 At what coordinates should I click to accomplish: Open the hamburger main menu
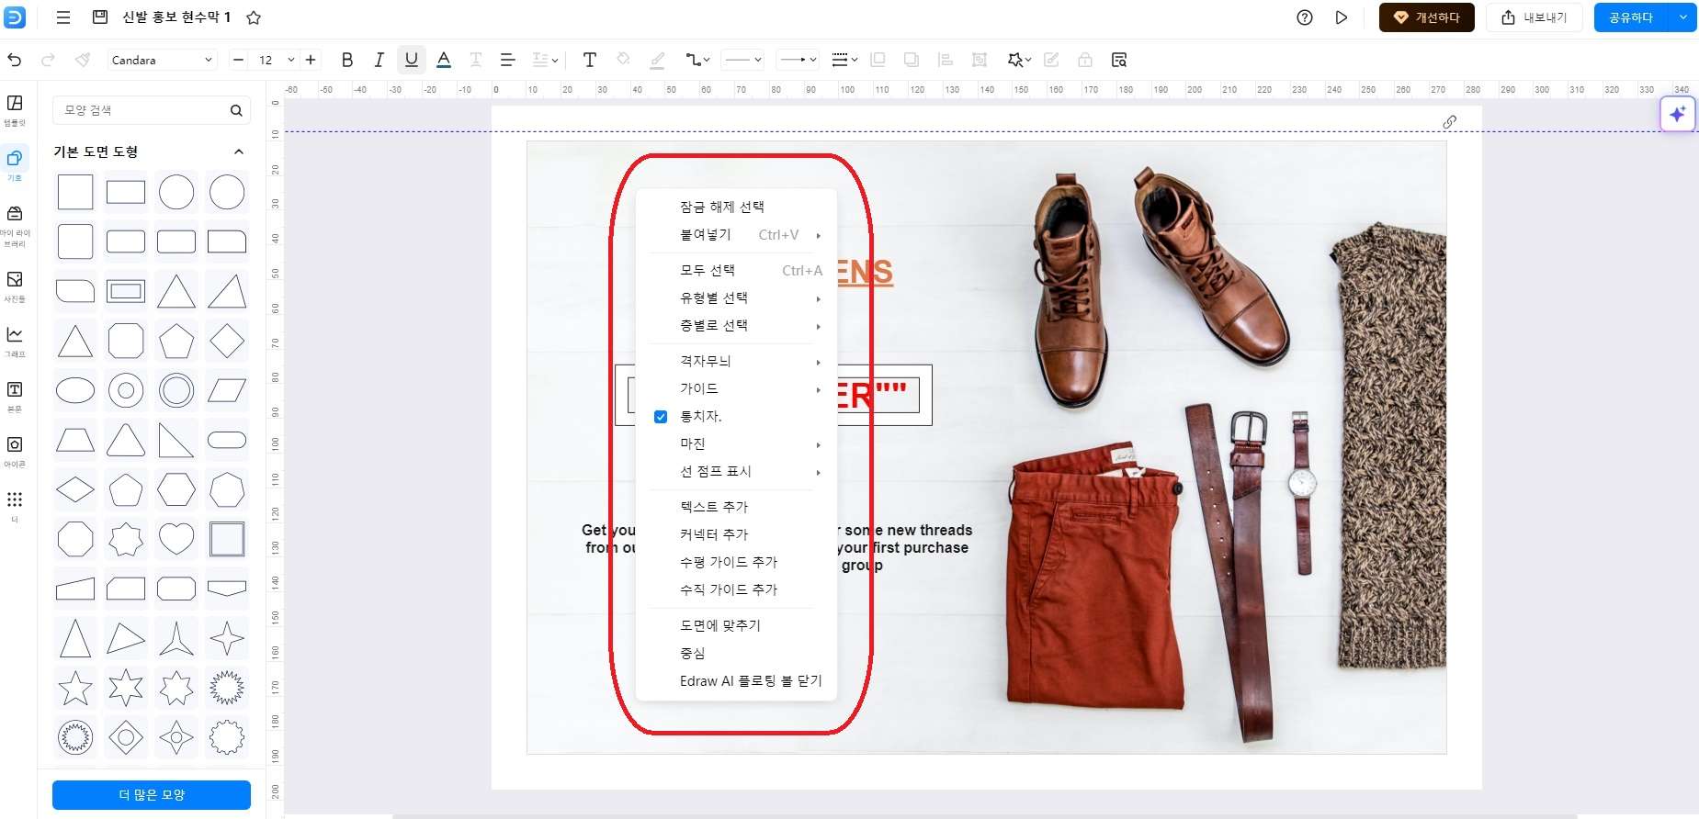tap(63, 17)
